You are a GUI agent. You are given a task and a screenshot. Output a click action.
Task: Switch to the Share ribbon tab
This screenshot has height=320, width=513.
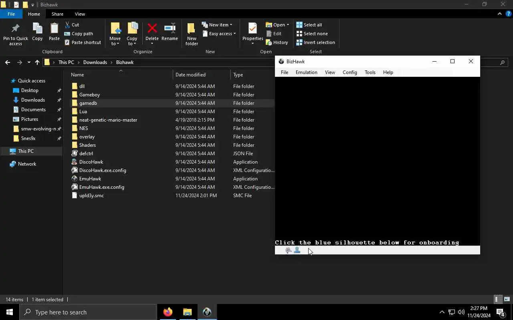(57, 14)
